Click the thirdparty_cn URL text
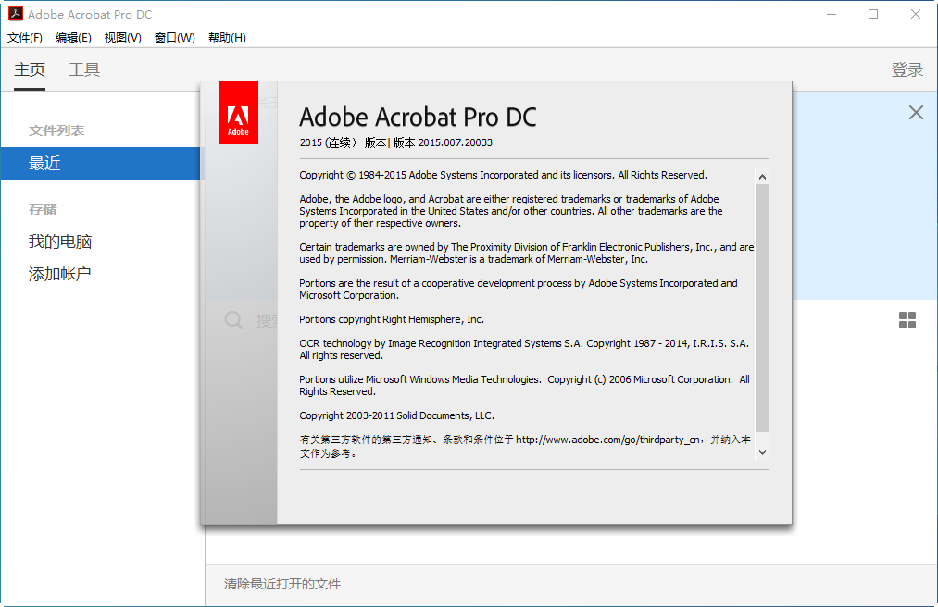 [607, 440]
